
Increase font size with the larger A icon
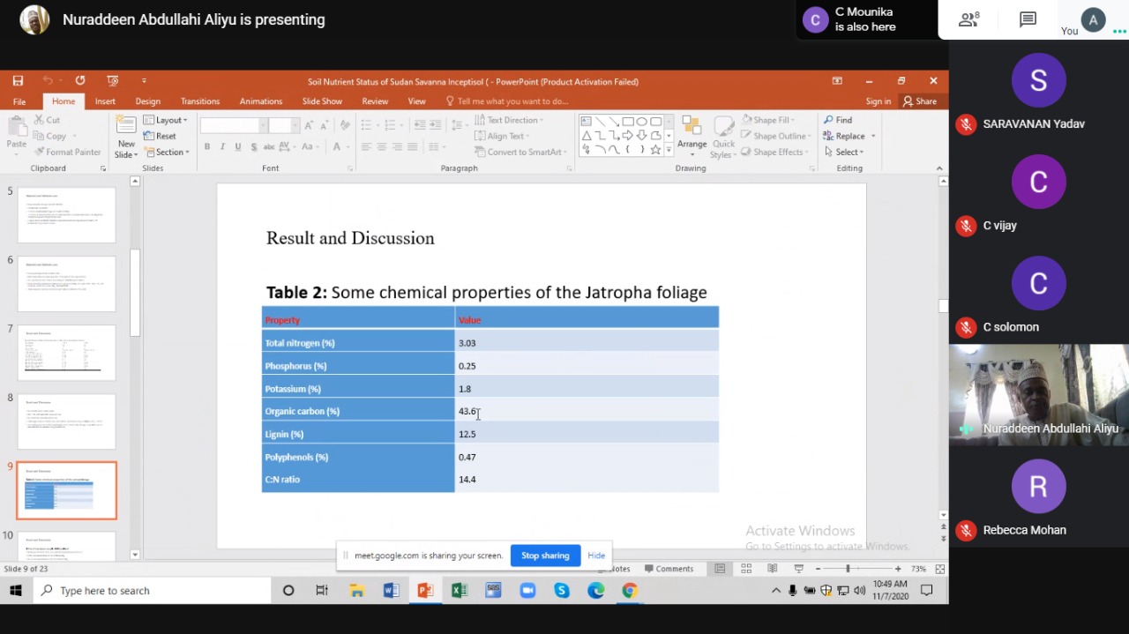coord(308,124)
